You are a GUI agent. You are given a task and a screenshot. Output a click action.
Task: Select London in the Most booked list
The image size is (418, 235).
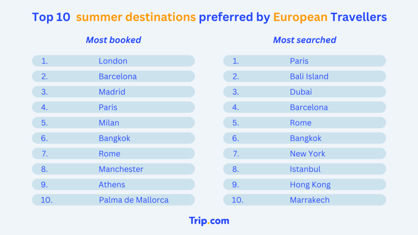pos(113,61)
